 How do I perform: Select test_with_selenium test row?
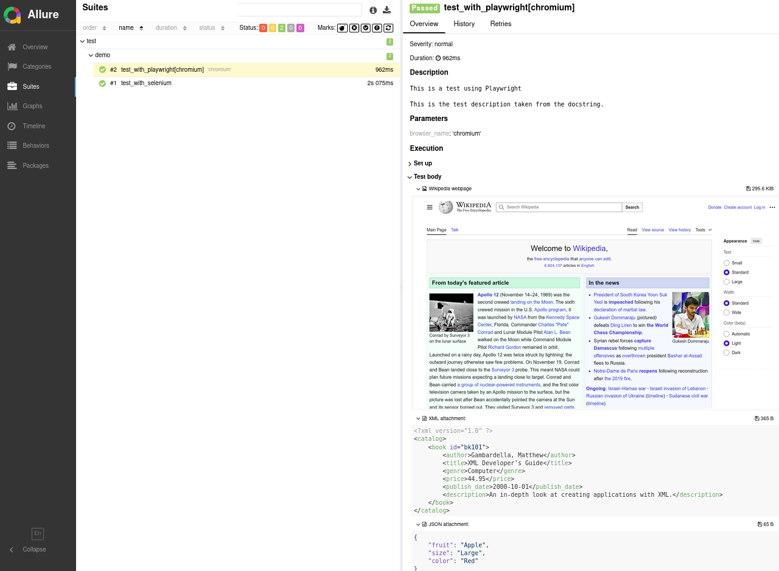pyautogui.click(x=246, y=83)
